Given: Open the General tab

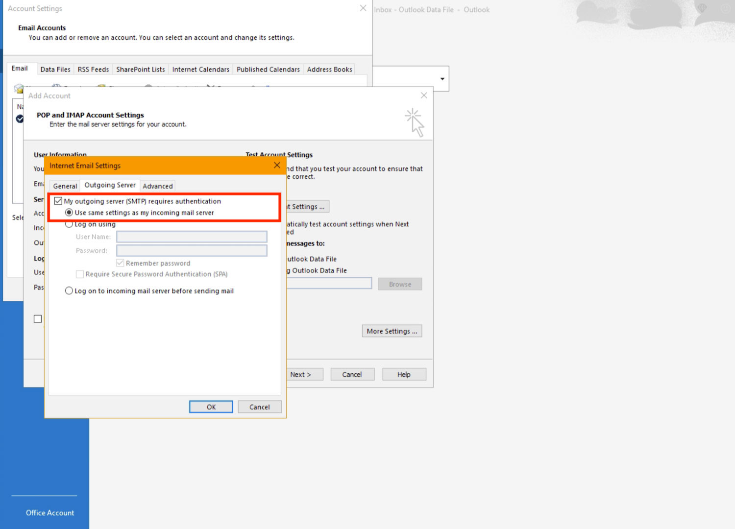Looking at the screenshot, I should pyautogui.click(x=65, y=186).
